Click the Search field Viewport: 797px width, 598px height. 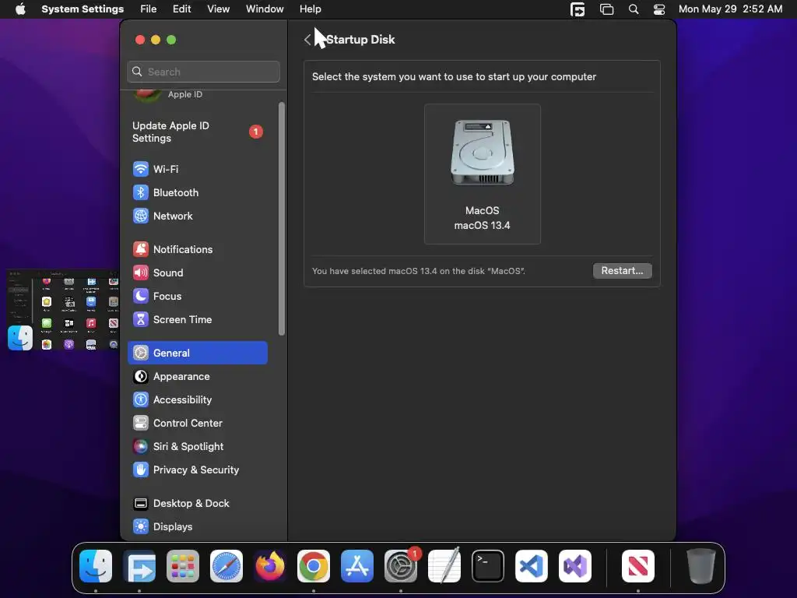203,72
